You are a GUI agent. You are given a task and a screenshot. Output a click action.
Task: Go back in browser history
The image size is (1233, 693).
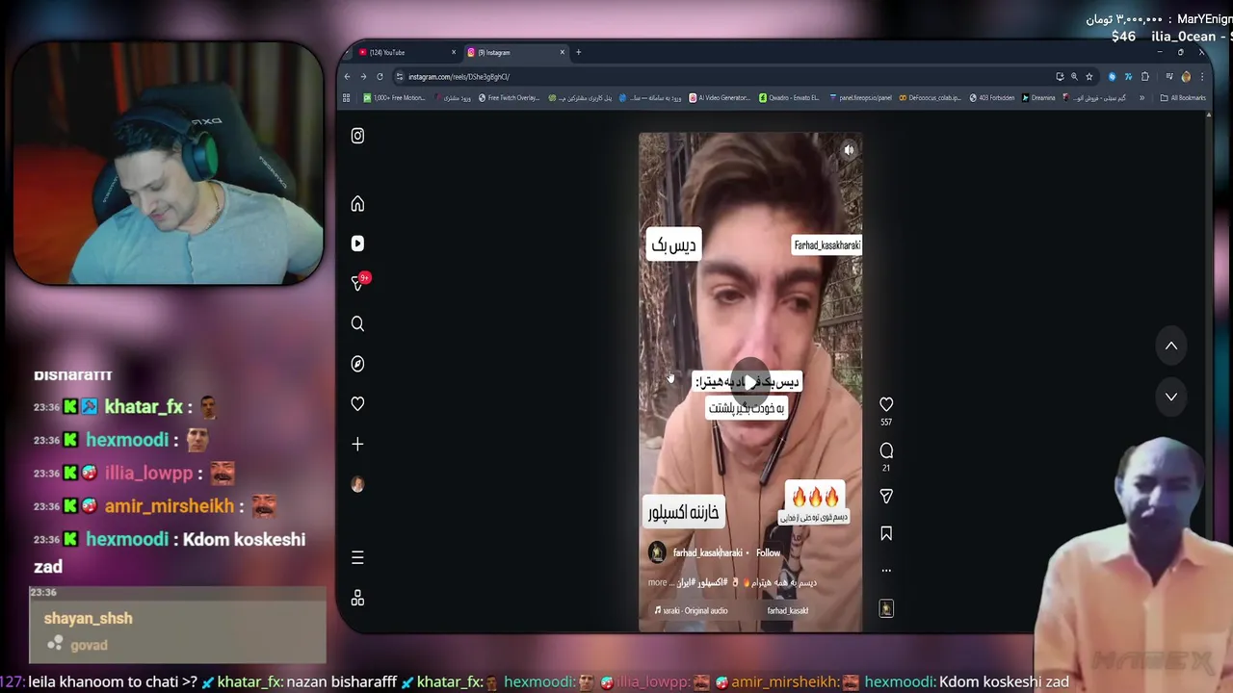click(348, 76)
